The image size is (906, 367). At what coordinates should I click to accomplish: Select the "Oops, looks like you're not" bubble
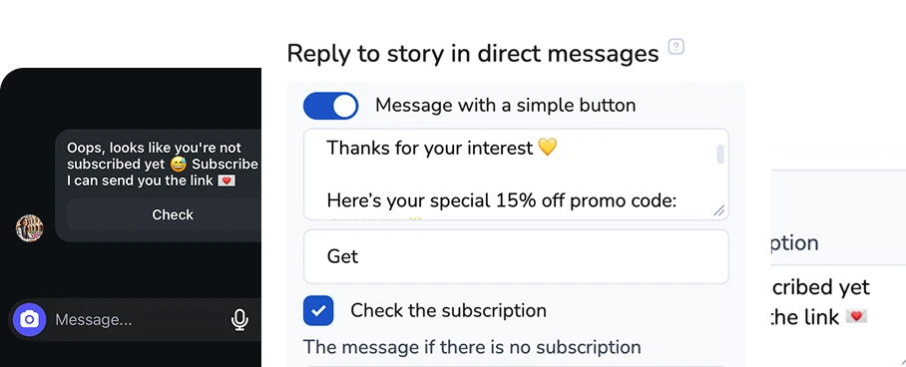point(159,185)
